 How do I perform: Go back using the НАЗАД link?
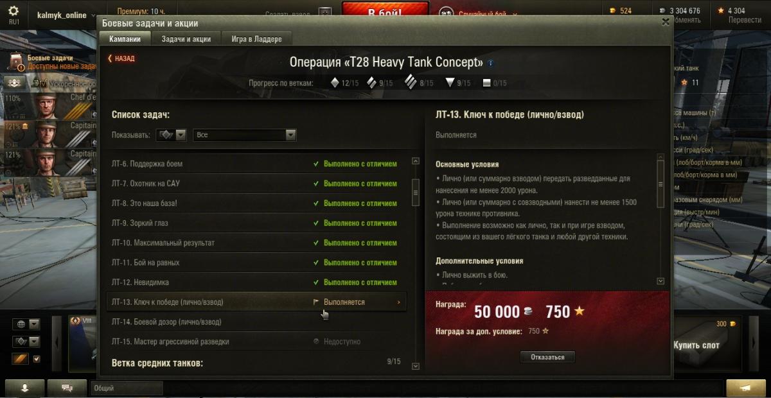point(121,58)
